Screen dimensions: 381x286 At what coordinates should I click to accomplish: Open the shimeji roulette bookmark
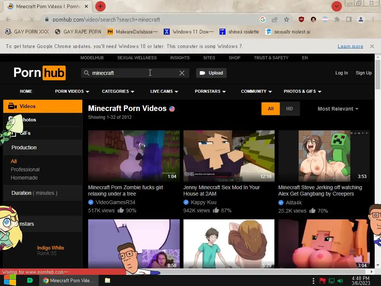(239, 32)
